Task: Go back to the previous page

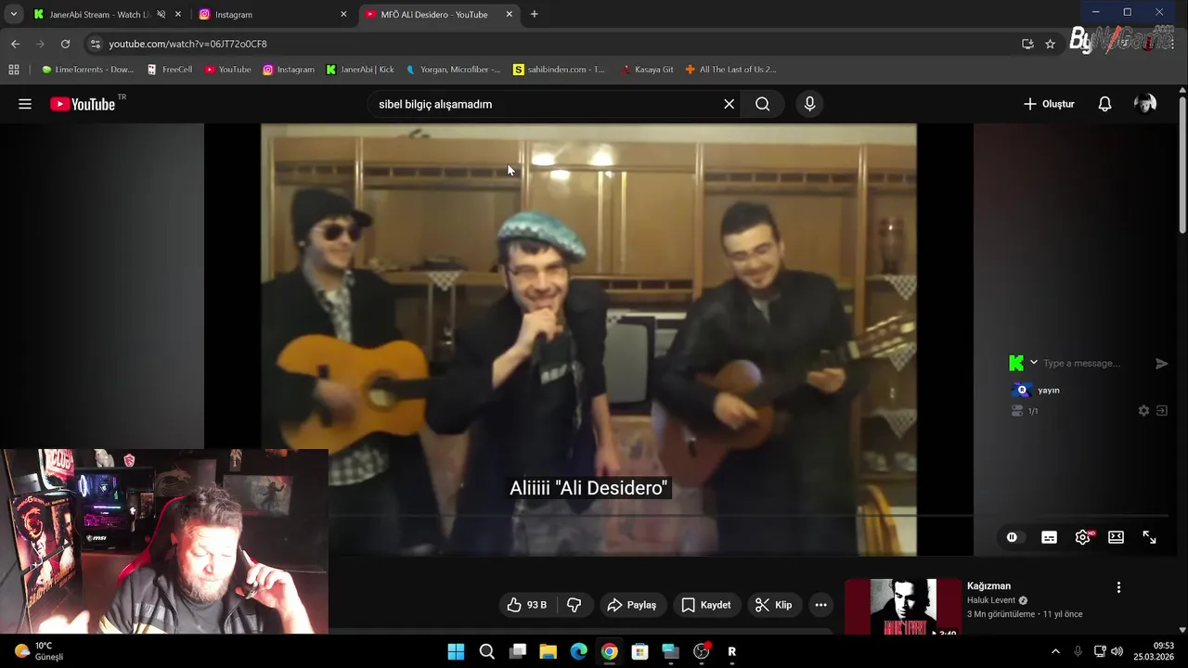Action: click(x=15, y=44)
